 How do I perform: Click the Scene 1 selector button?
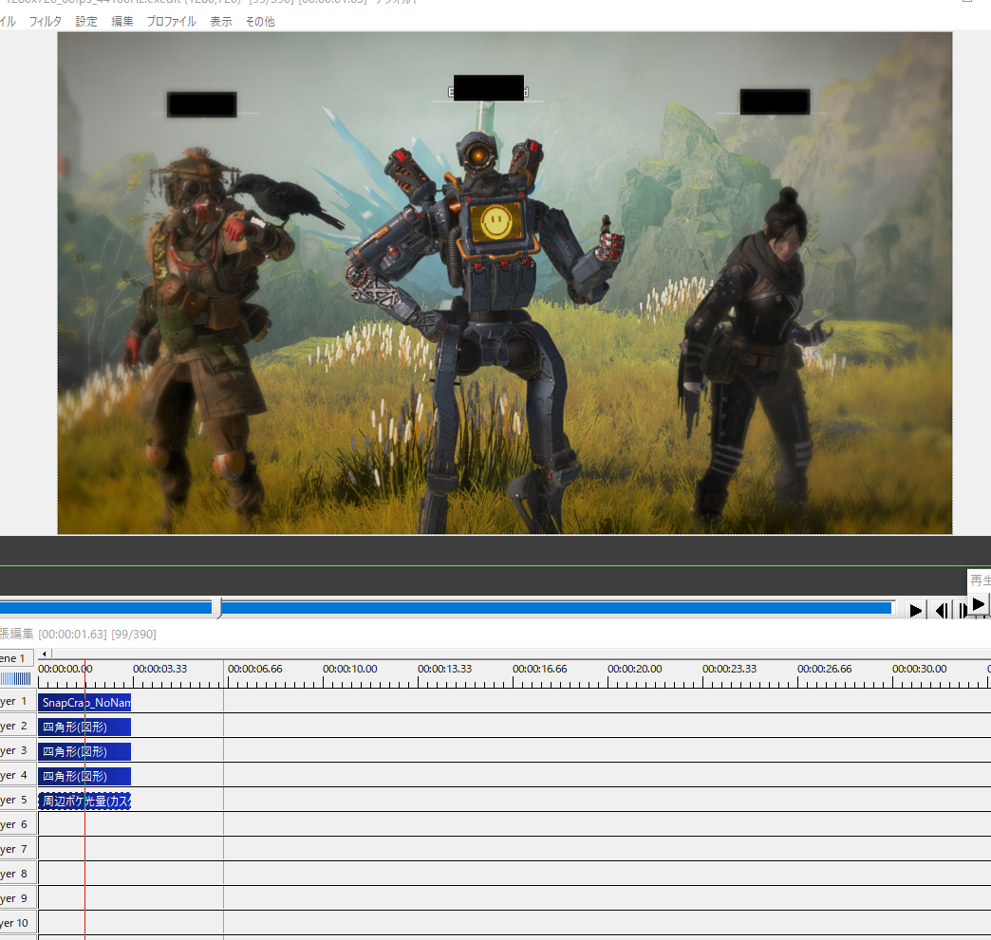[x=16, y=658]
